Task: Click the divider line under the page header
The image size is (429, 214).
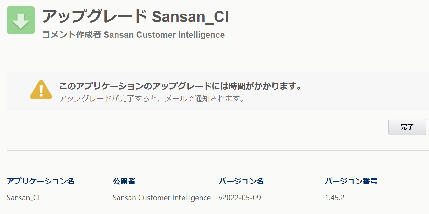Action: click(218, 57)
